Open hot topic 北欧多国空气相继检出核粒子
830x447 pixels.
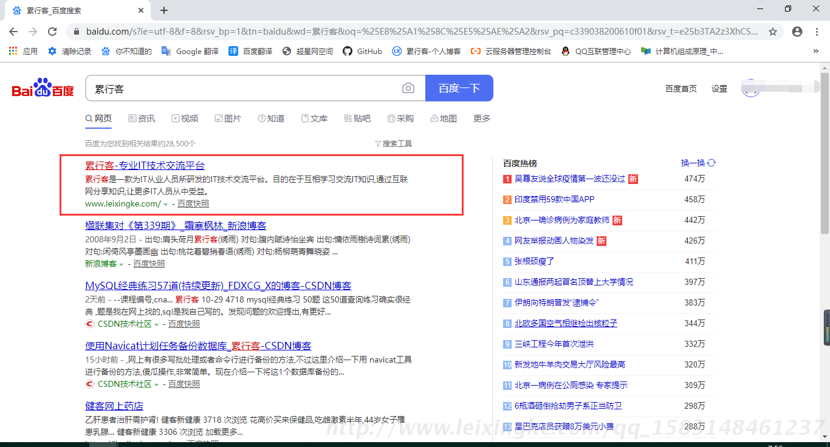566,324
